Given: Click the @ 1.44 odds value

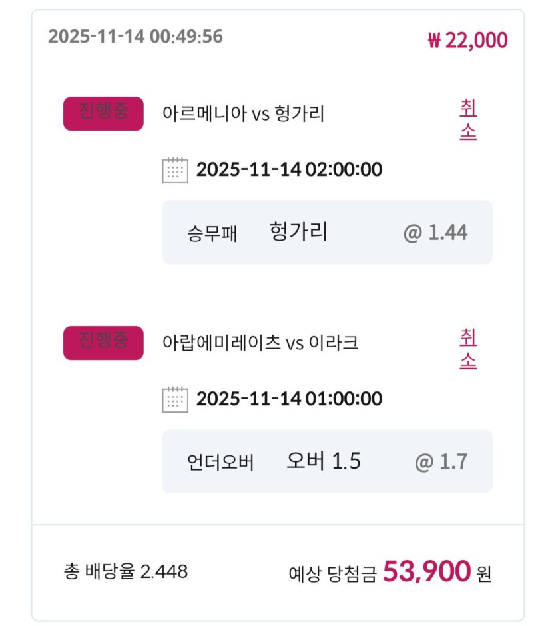Looking at the screenshot, I should coord(435,233).
